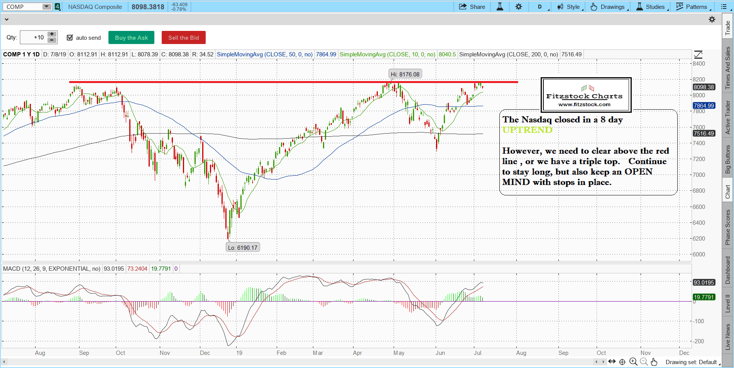Toggle the auto send checkbox

click(x=70, y=37)
